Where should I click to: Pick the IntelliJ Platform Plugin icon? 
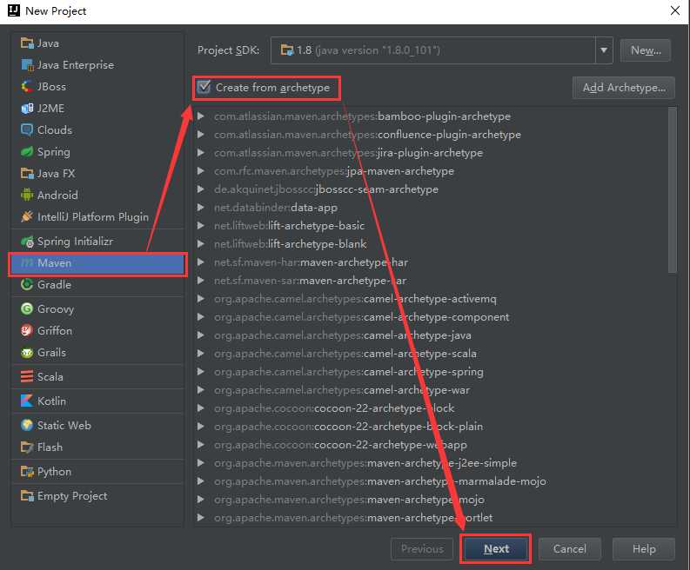(27, 216)
